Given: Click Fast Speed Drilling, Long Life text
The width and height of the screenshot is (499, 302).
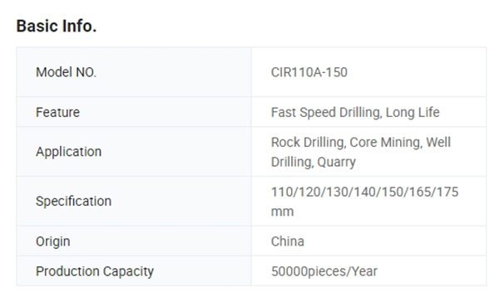Looking at the screenshot, I should (x=355, y=112).
